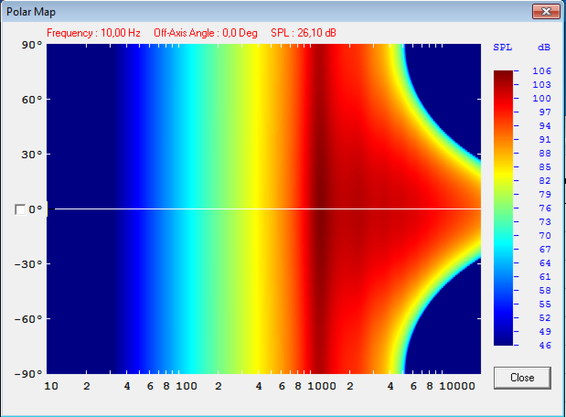The image size is (566, 417).
Task: Click the Frequency readout text
Action: 93,33
